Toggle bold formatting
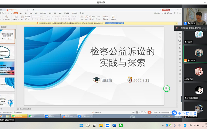This screenshot has height=129, width=207. (x=33, y=19)
